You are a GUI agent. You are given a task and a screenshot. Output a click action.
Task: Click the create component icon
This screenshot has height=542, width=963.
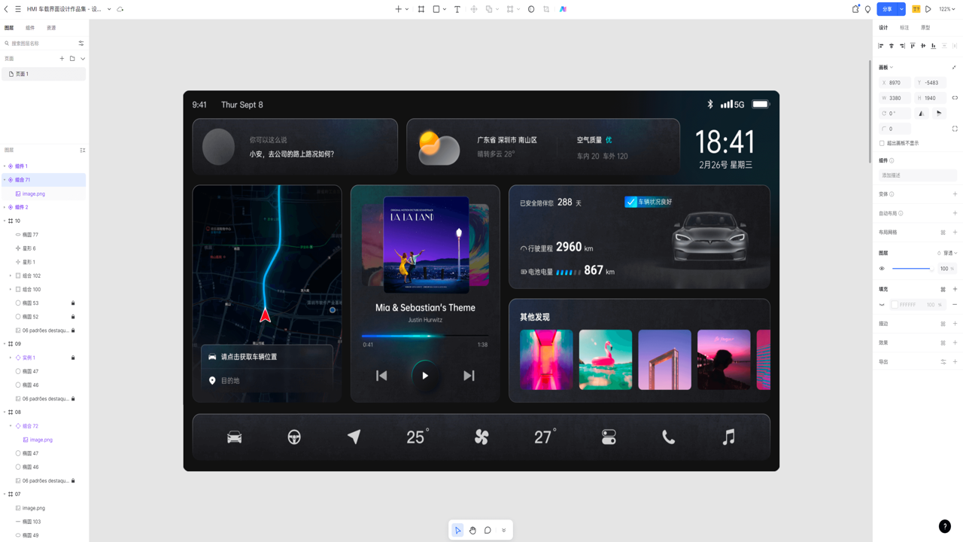pos(474,9)
